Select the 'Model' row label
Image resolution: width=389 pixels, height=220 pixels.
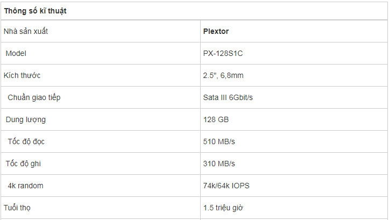coord(16,53)
